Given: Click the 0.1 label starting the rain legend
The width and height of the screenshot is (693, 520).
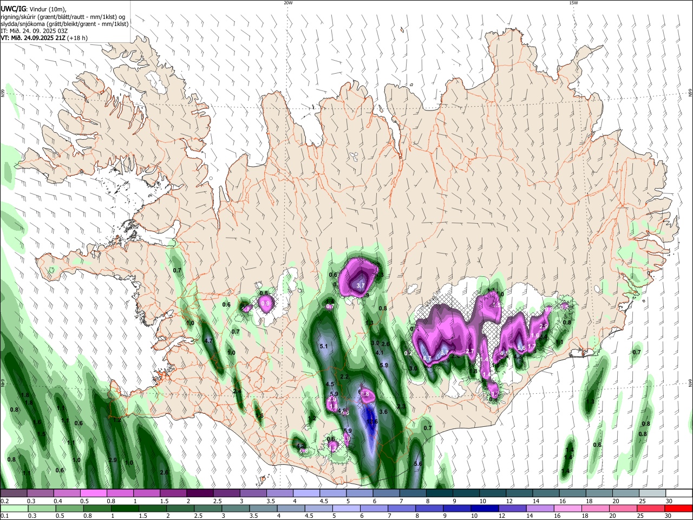Looking at the screenshot, I should 4,516.
